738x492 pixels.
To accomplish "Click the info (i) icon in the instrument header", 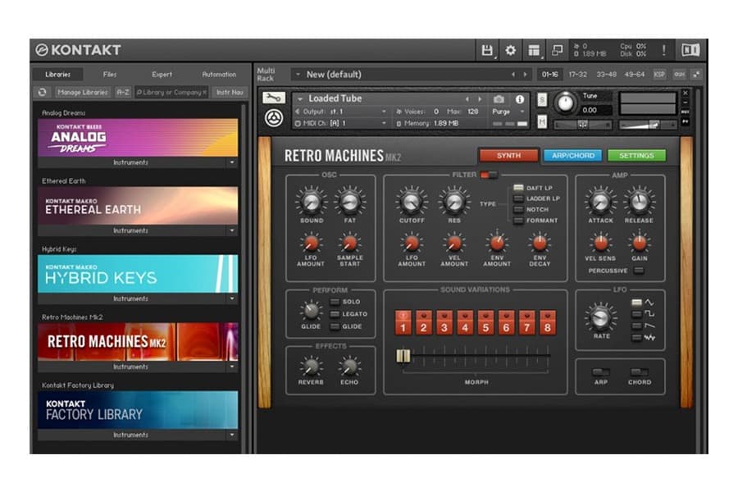I will point(521,98).
